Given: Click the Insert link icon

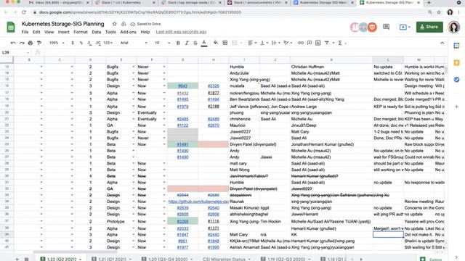Looking at the screenshot, I should [x=301, y=43].
